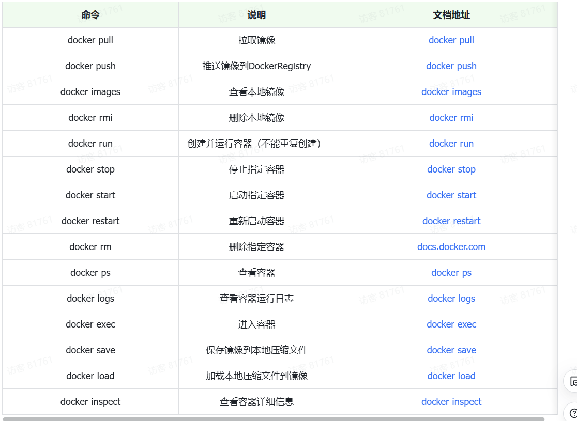The image size is (577, 421).
Task: Click the 推送镜像到DockerRegistry description cell
Action: [x=256, y=66]
